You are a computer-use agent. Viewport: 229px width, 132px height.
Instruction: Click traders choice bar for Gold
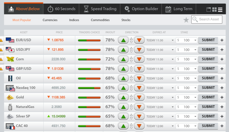89,98
